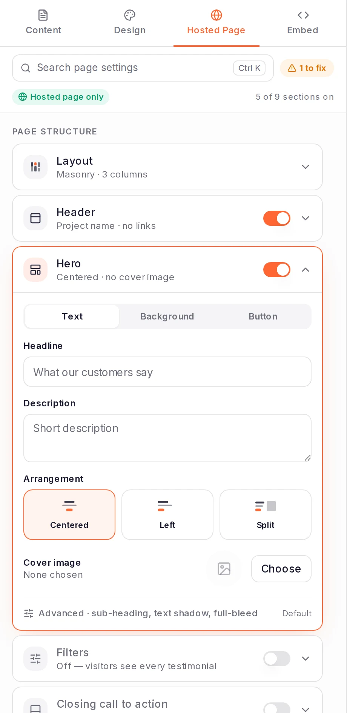Click the cover image placeholder thumbnail
Image resolution: width=347 pixels, height=713 pixels.
[x=224, y=569]
